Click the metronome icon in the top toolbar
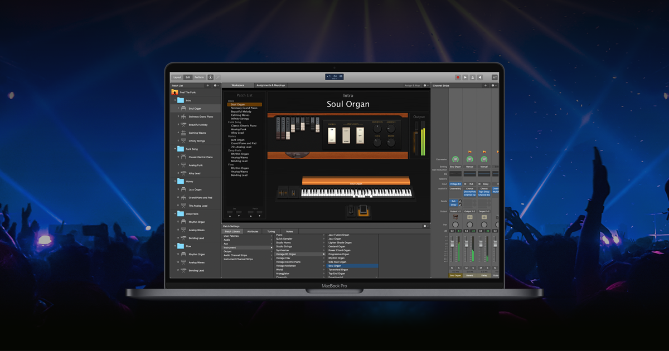 (473, 77)
